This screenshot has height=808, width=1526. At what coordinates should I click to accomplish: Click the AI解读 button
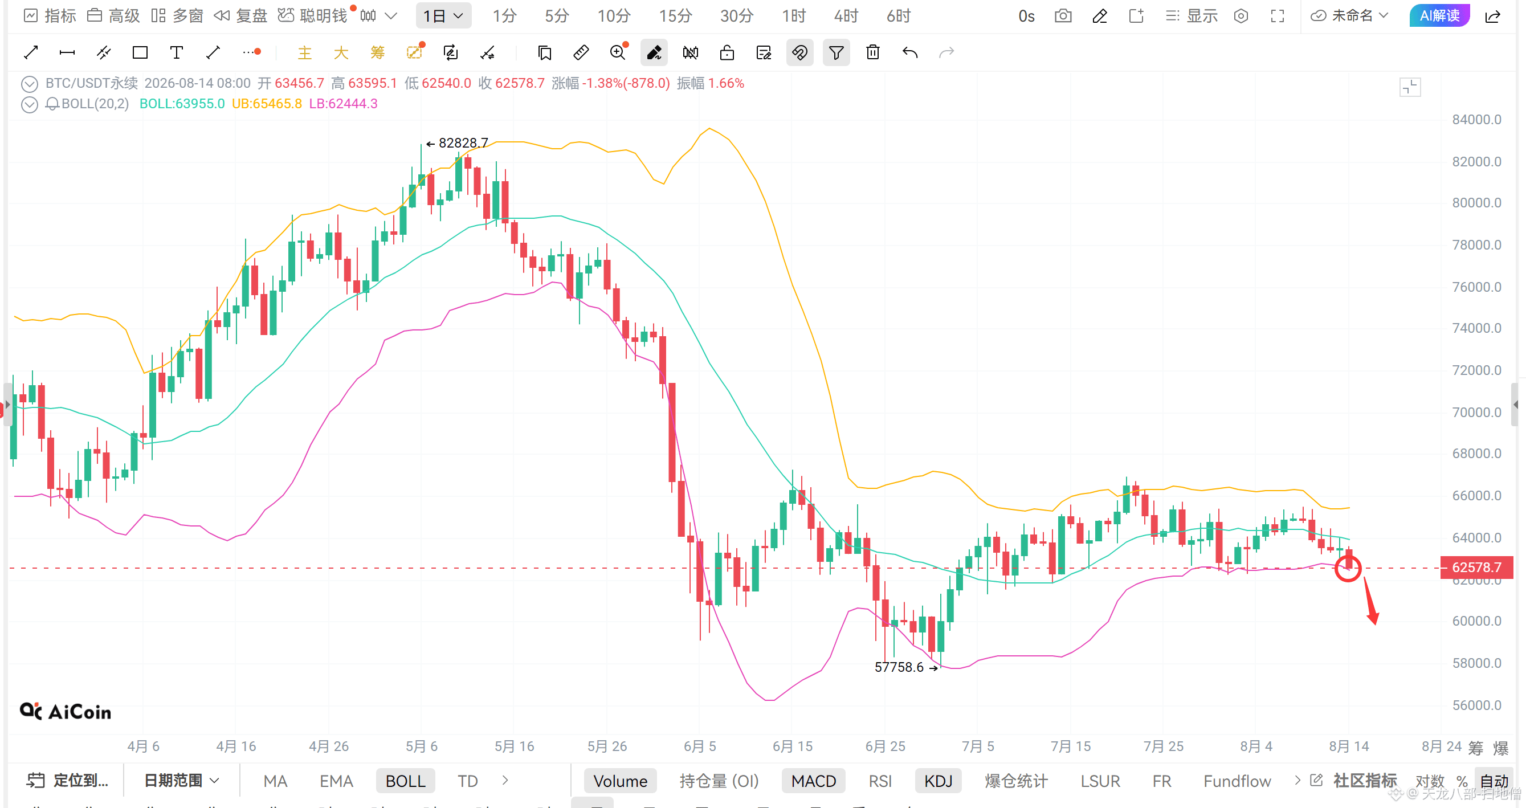point(1439,15)
